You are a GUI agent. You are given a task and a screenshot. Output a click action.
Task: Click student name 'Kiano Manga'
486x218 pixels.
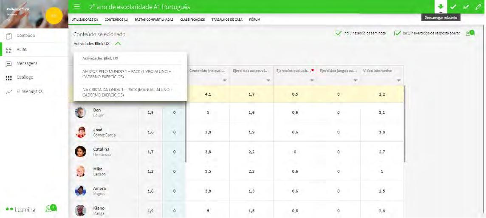[x=99, y=210]
